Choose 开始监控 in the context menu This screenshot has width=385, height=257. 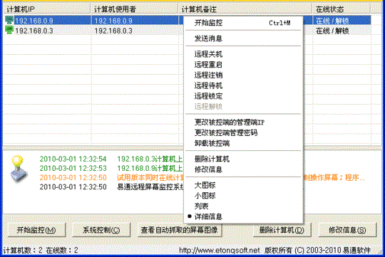coord(242,23)
